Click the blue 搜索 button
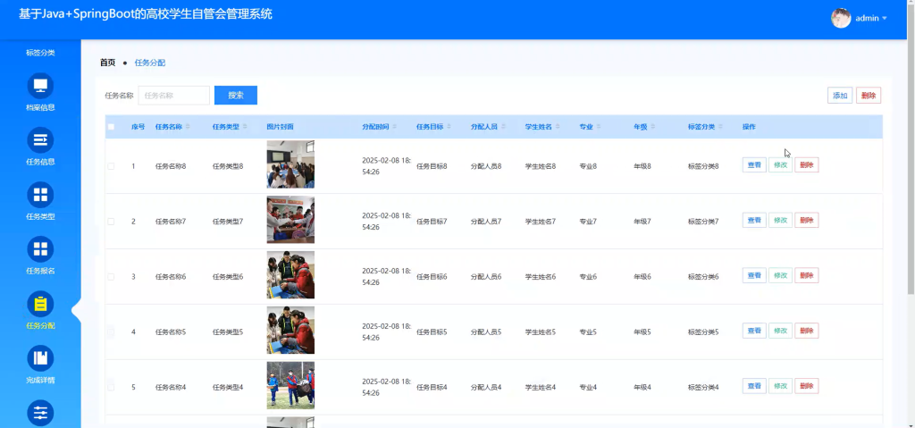The height and width of the screenshot is (428, 915). [x=236, y=96]
